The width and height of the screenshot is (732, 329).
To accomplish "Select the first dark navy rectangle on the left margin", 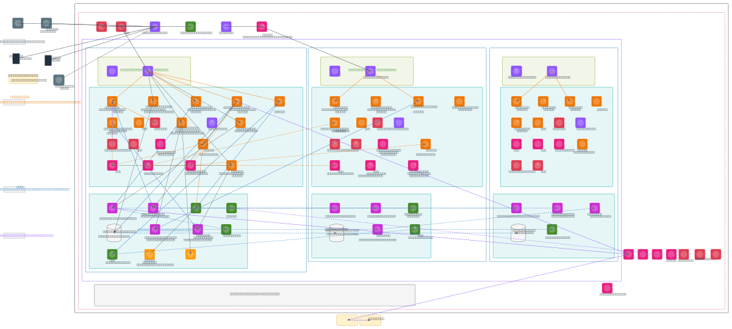I will point(16,58).
